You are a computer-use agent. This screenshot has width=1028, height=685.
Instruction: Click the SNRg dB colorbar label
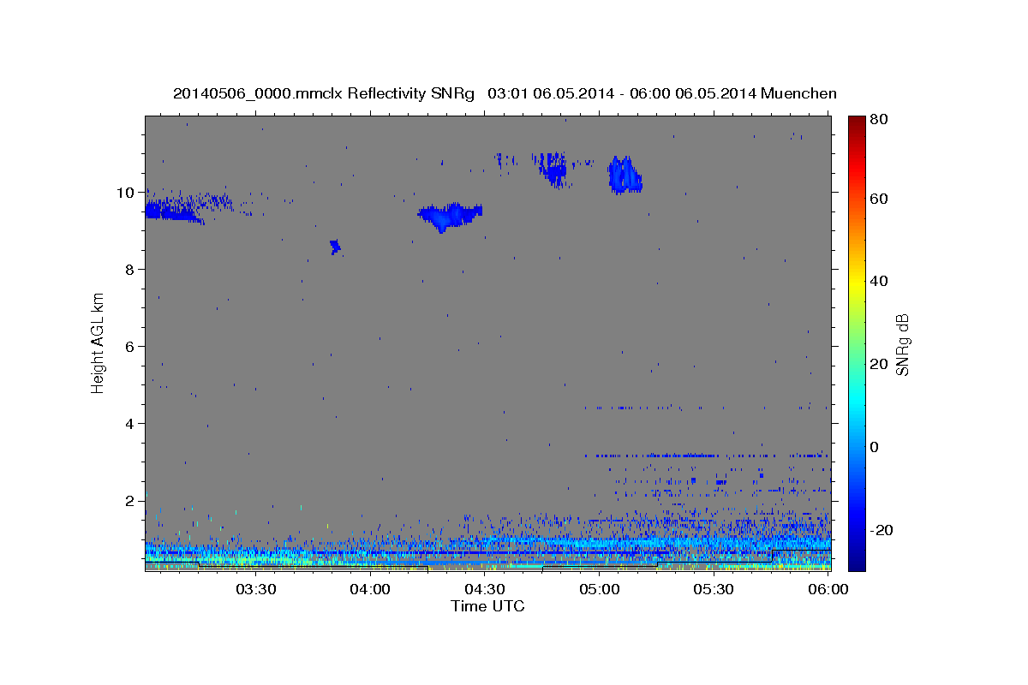pos(902,344)
